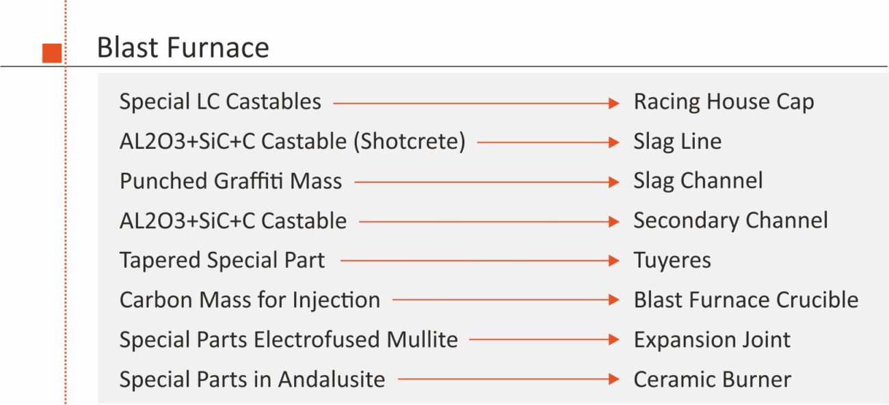The image size is (889, 405).
Task: Click the Blast Furnace heading
Action: 183,48
